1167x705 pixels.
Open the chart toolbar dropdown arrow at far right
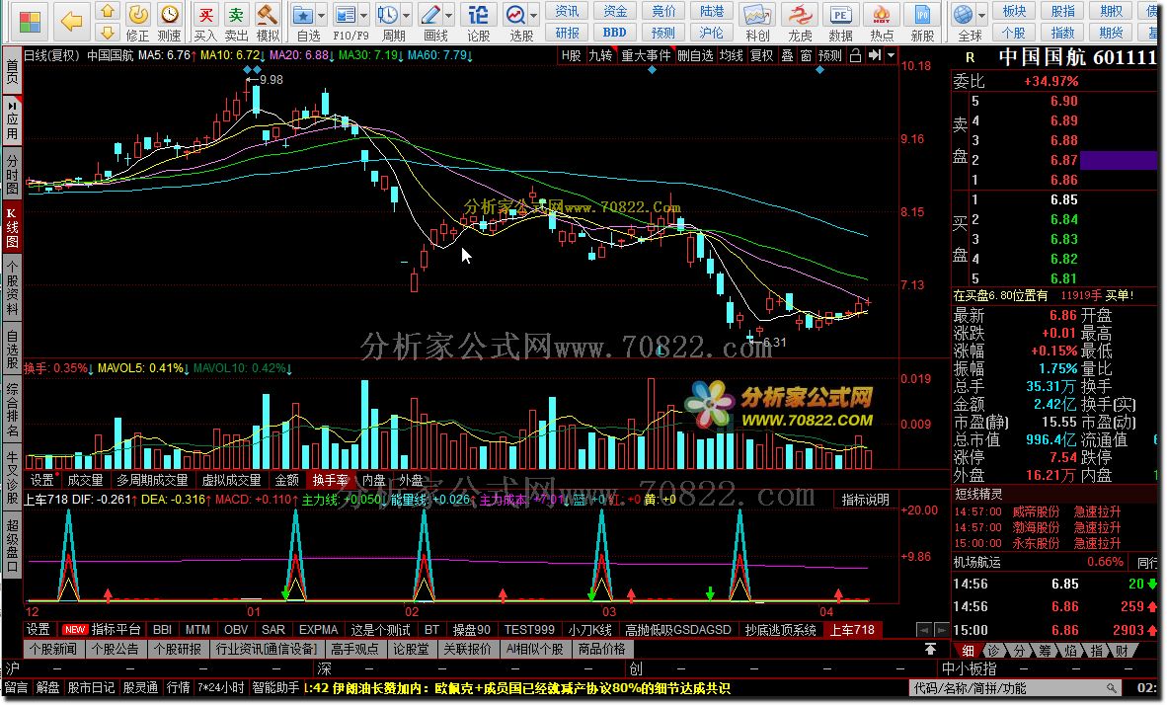(891, 55)
